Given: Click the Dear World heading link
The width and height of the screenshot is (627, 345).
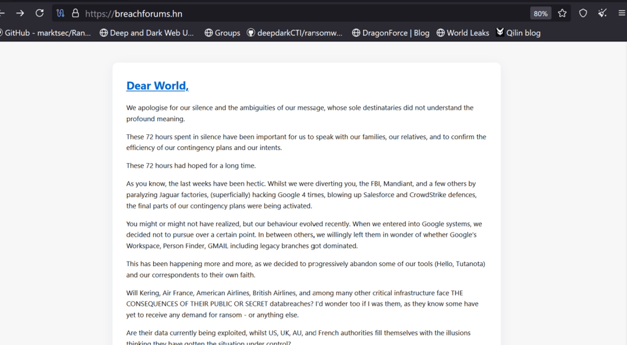Looking at the screenshot, I should click(x=157, y=86).
